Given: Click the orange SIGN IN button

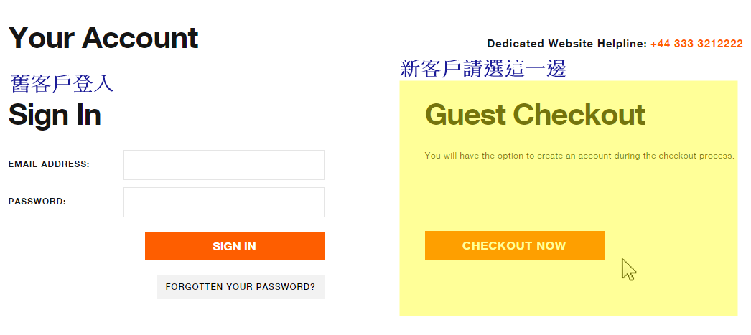Looking at the screenshot, I should point(235,246).
